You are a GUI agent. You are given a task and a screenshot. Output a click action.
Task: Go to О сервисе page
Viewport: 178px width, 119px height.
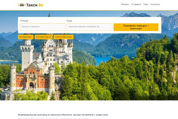136,4
